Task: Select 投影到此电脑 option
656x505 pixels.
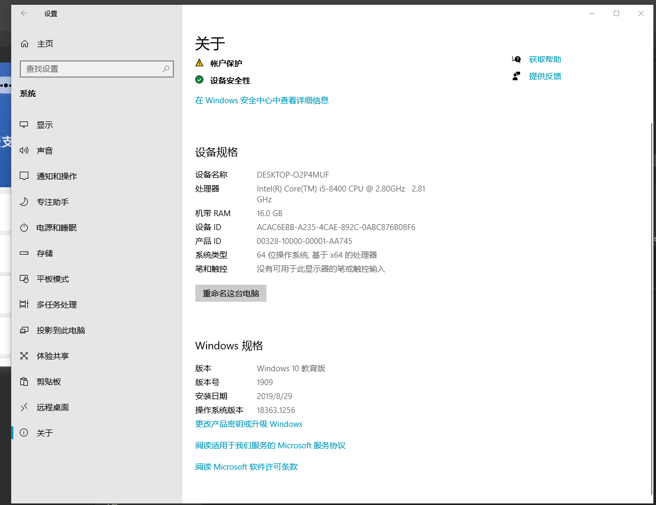Action: tap(96, 330)
